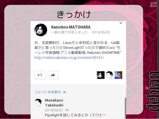Click the 2014/06/21 comment timestamp
Screen dimensions: 159x119
(54, 110)
